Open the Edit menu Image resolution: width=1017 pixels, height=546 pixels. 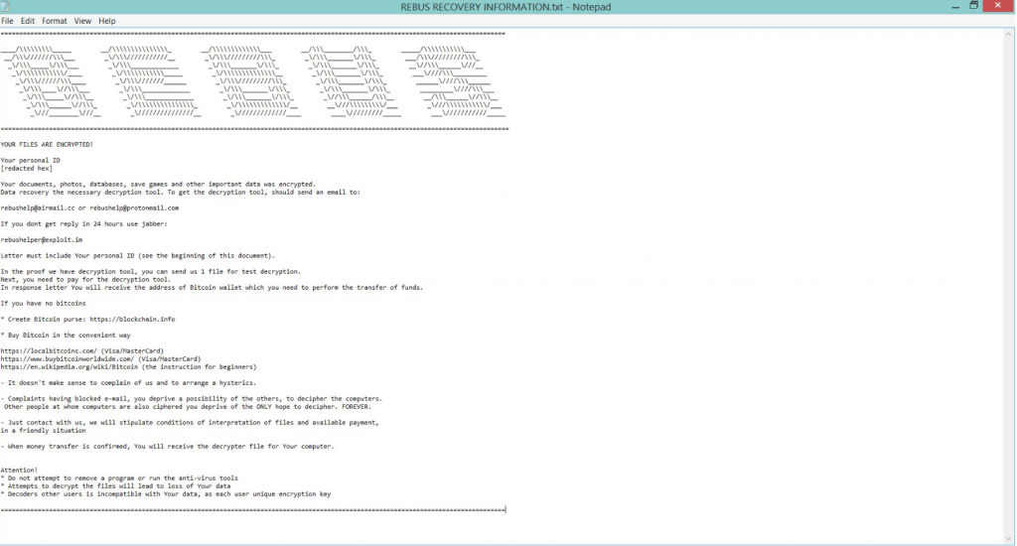click(27, 21)
